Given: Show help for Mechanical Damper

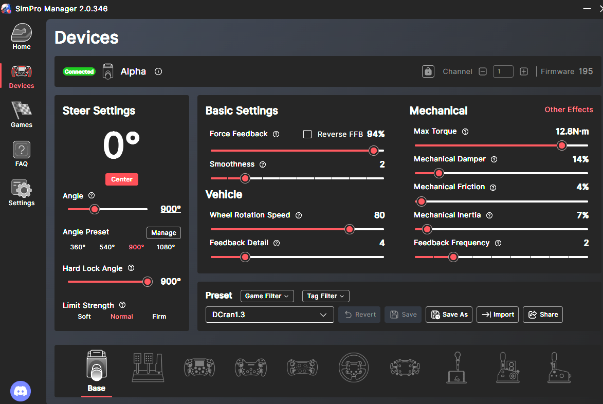Looking at the screenshot, I should 494,159.
